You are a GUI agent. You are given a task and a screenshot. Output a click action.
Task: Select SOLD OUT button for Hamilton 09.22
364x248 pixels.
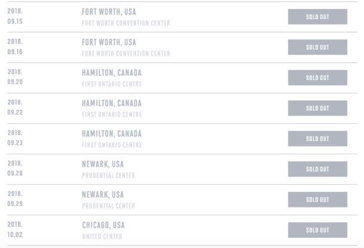[317, 108]
